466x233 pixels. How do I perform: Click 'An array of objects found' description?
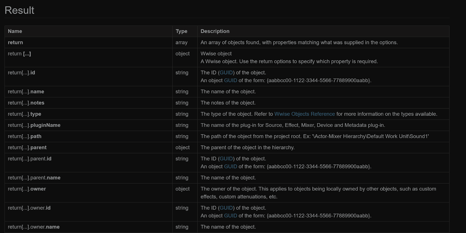pos(299,42)
